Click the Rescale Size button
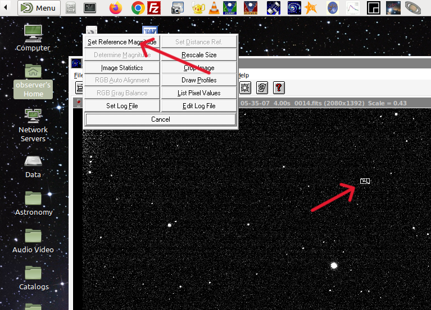Viewport: 431px width, 310px height. (x=199, y=55)
